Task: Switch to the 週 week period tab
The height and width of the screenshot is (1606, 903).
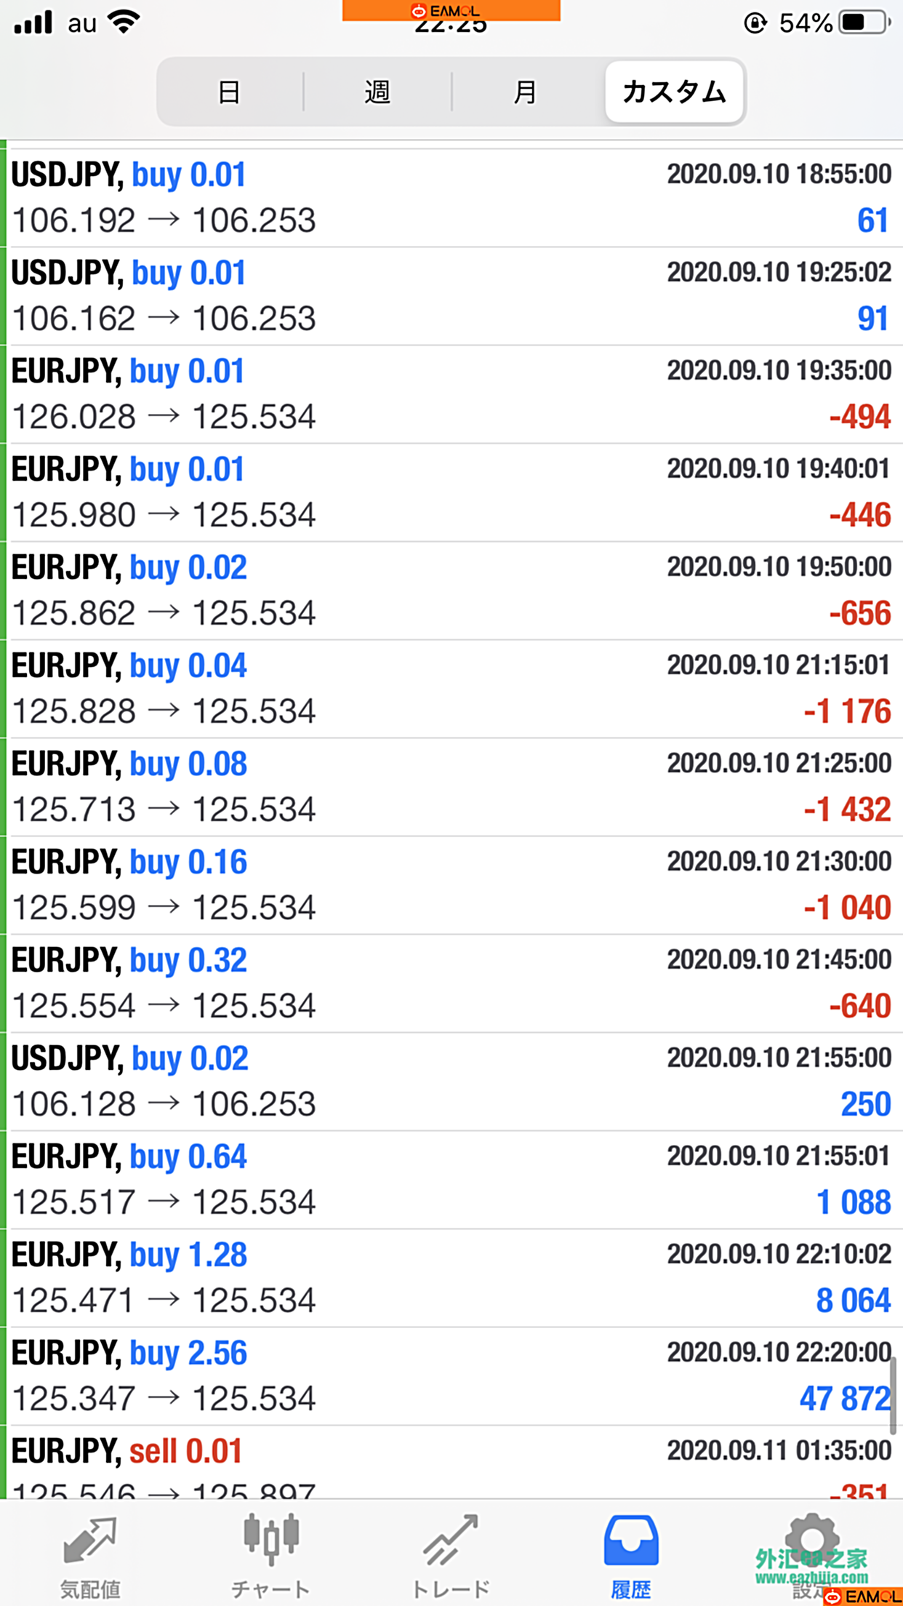Action: coord(377,92)
